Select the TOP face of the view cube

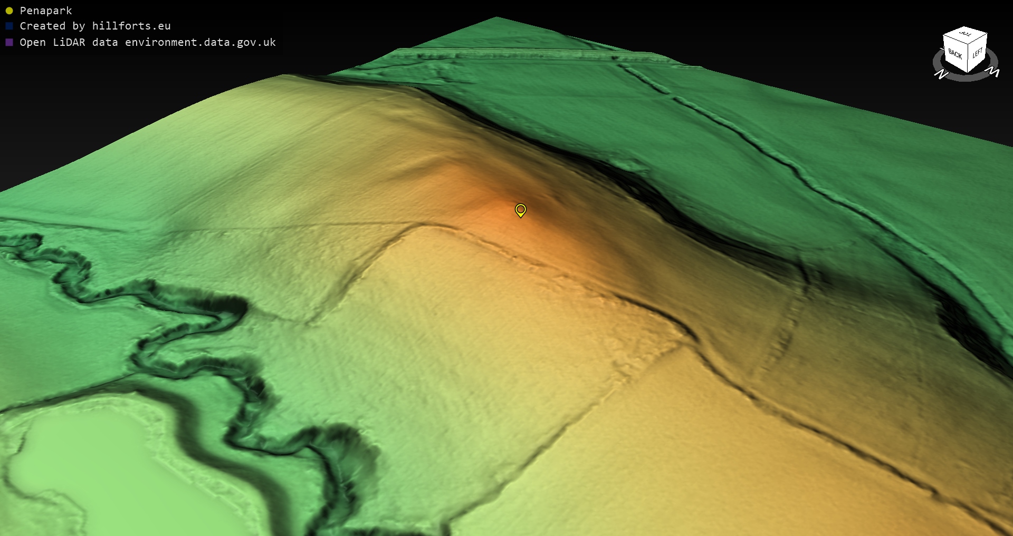tap(965, 34)
